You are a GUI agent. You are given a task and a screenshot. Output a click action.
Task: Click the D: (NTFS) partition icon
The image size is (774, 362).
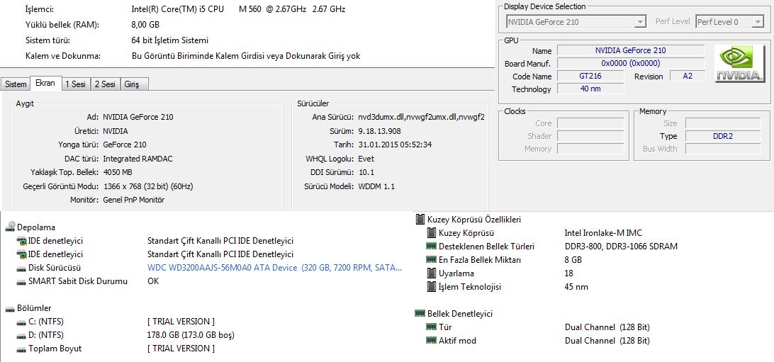coord(22,335)
